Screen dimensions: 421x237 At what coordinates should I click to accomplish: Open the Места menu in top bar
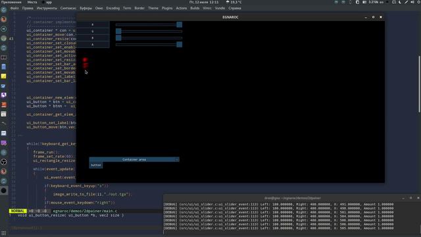(x=32, y=2)
